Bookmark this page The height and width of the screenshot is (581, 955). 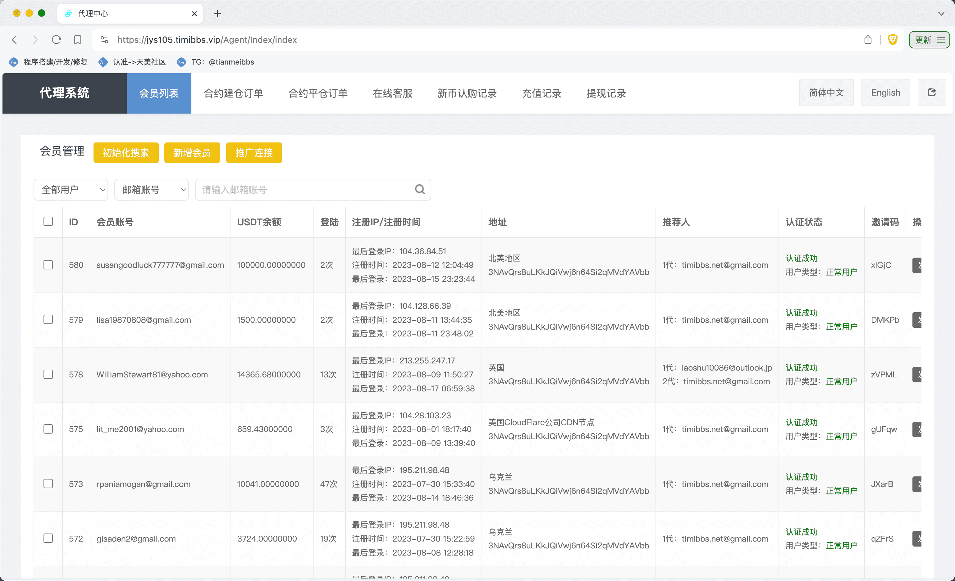78,40
